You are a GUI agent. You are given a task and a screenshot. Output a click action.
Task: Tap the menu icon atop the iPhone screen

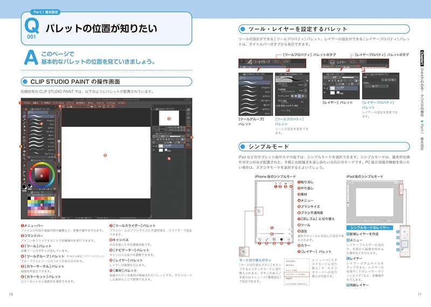click(291, 183)
